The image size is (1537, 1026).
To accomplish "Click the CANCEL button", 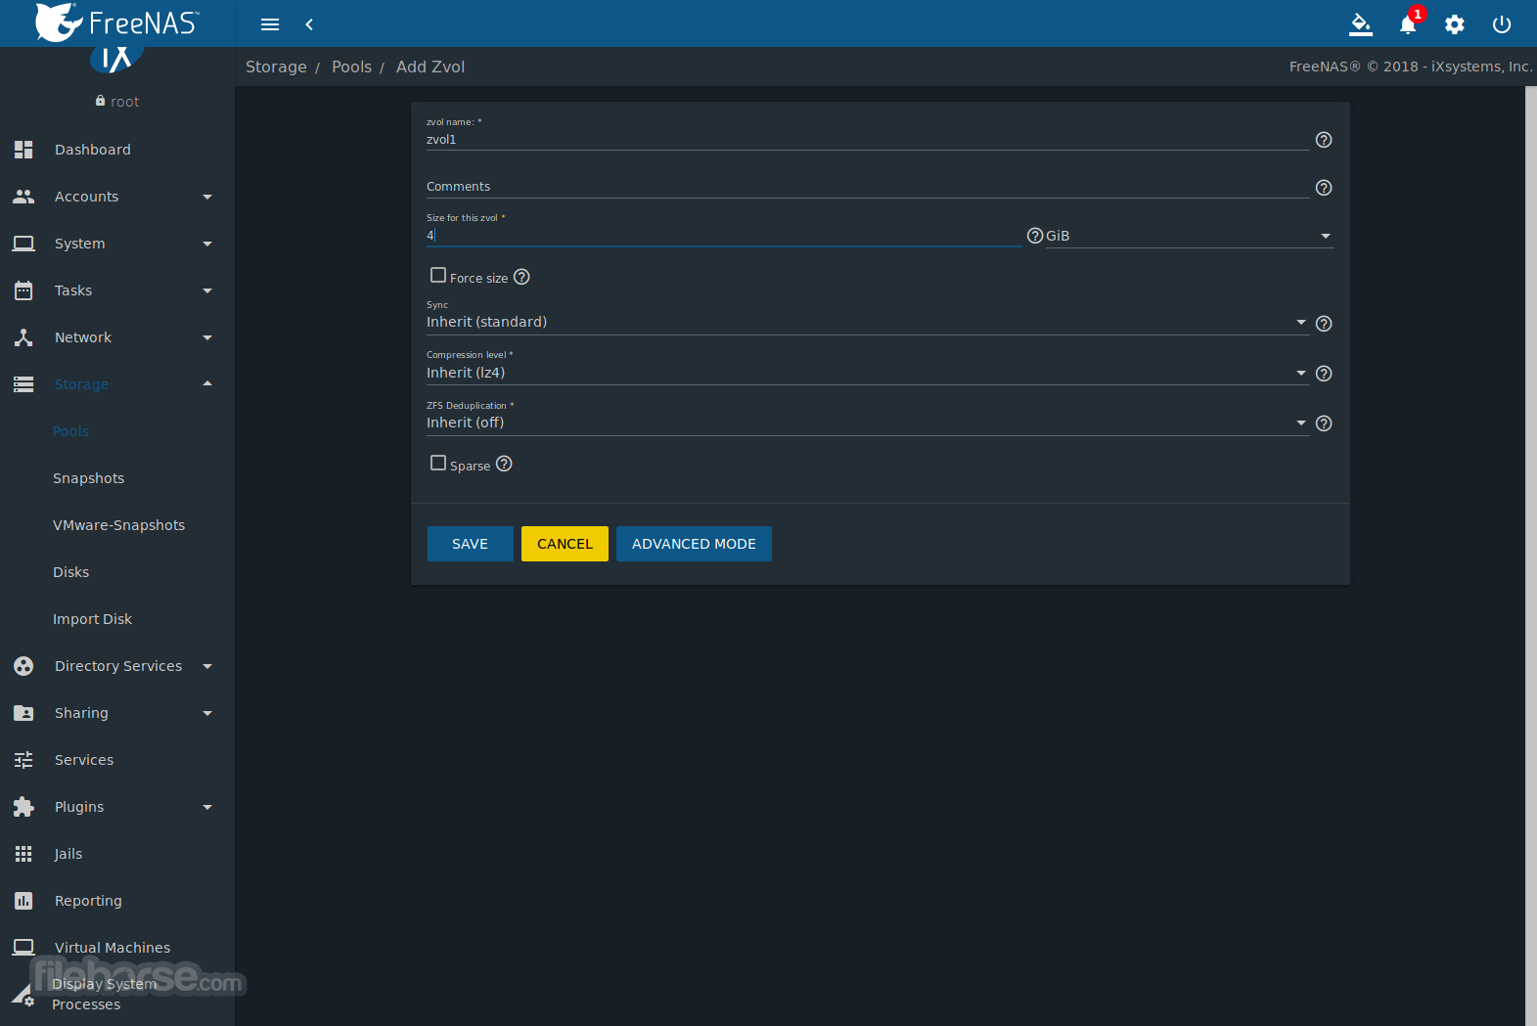I will coord(565,544).
